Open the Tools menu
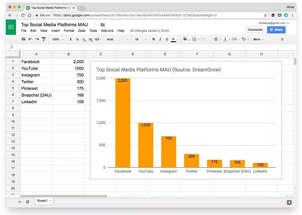 pos(93,31)
